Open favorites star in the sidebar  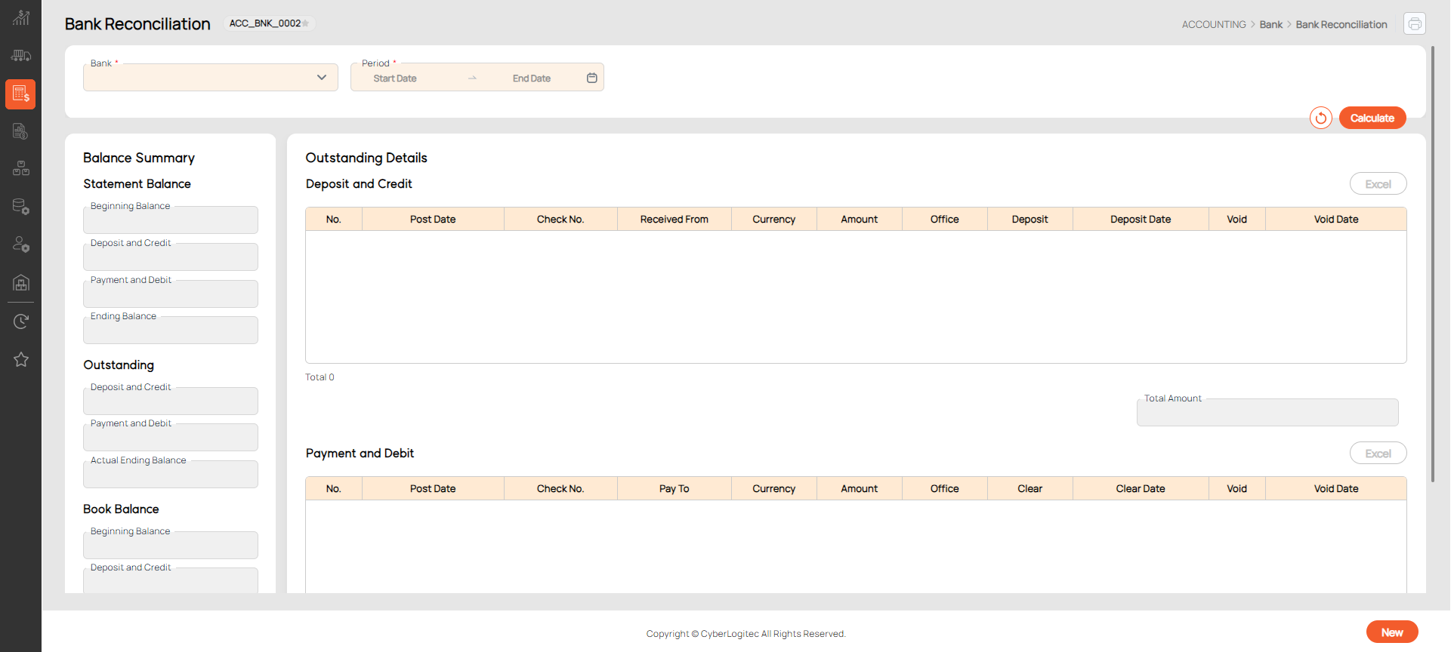click(x=20, y=359)
